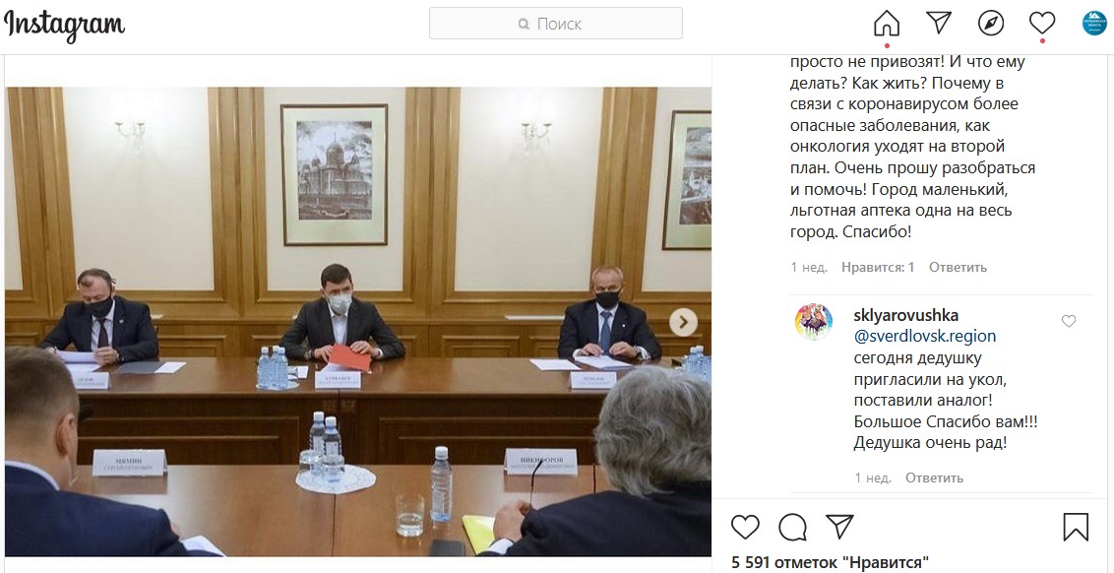
Task: Open the Explore compass icon
Action: click(x=990, y=24)
